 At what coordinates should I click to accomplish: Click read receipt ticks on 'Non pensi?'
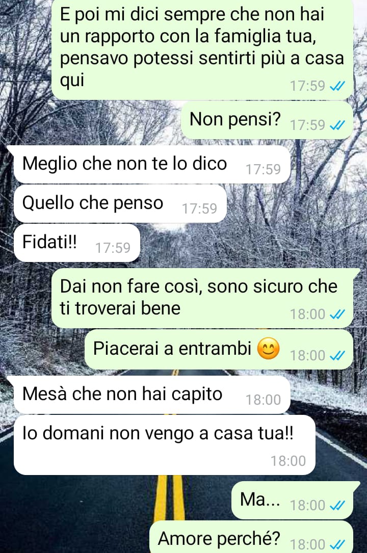pos(337,125)
